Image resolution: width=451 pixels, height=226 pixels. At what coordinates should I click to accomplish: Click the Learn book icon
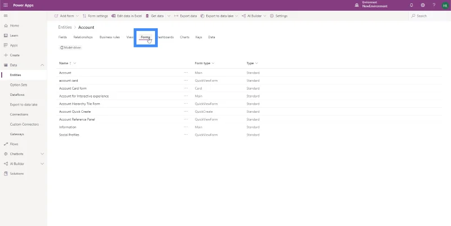[6, 36]
